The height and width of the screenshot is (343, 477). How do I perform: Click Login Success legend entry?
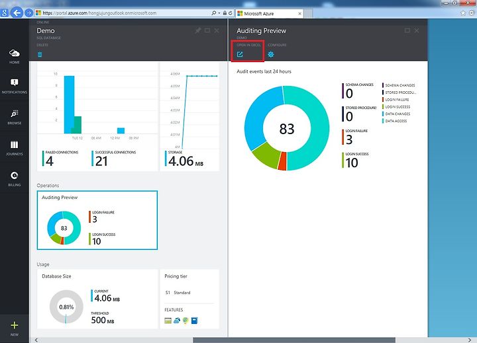click(397, 107)
